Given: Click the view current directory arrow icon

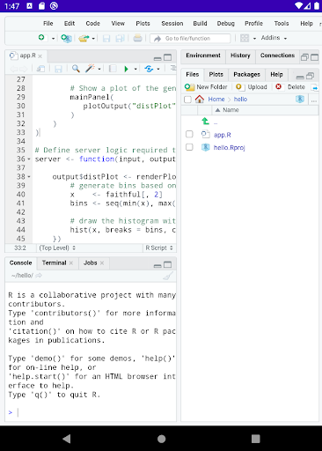Looking at the screenshot, I should pos(39,276).
